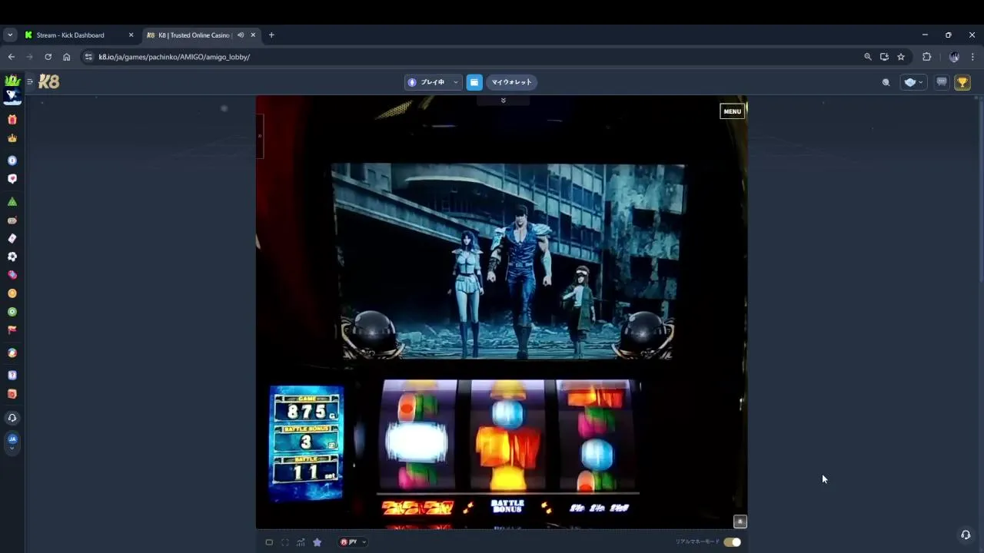This screenshot has width=984, height=553.
Task: Open the live support headset at bottom right
Action: (966, 535)
